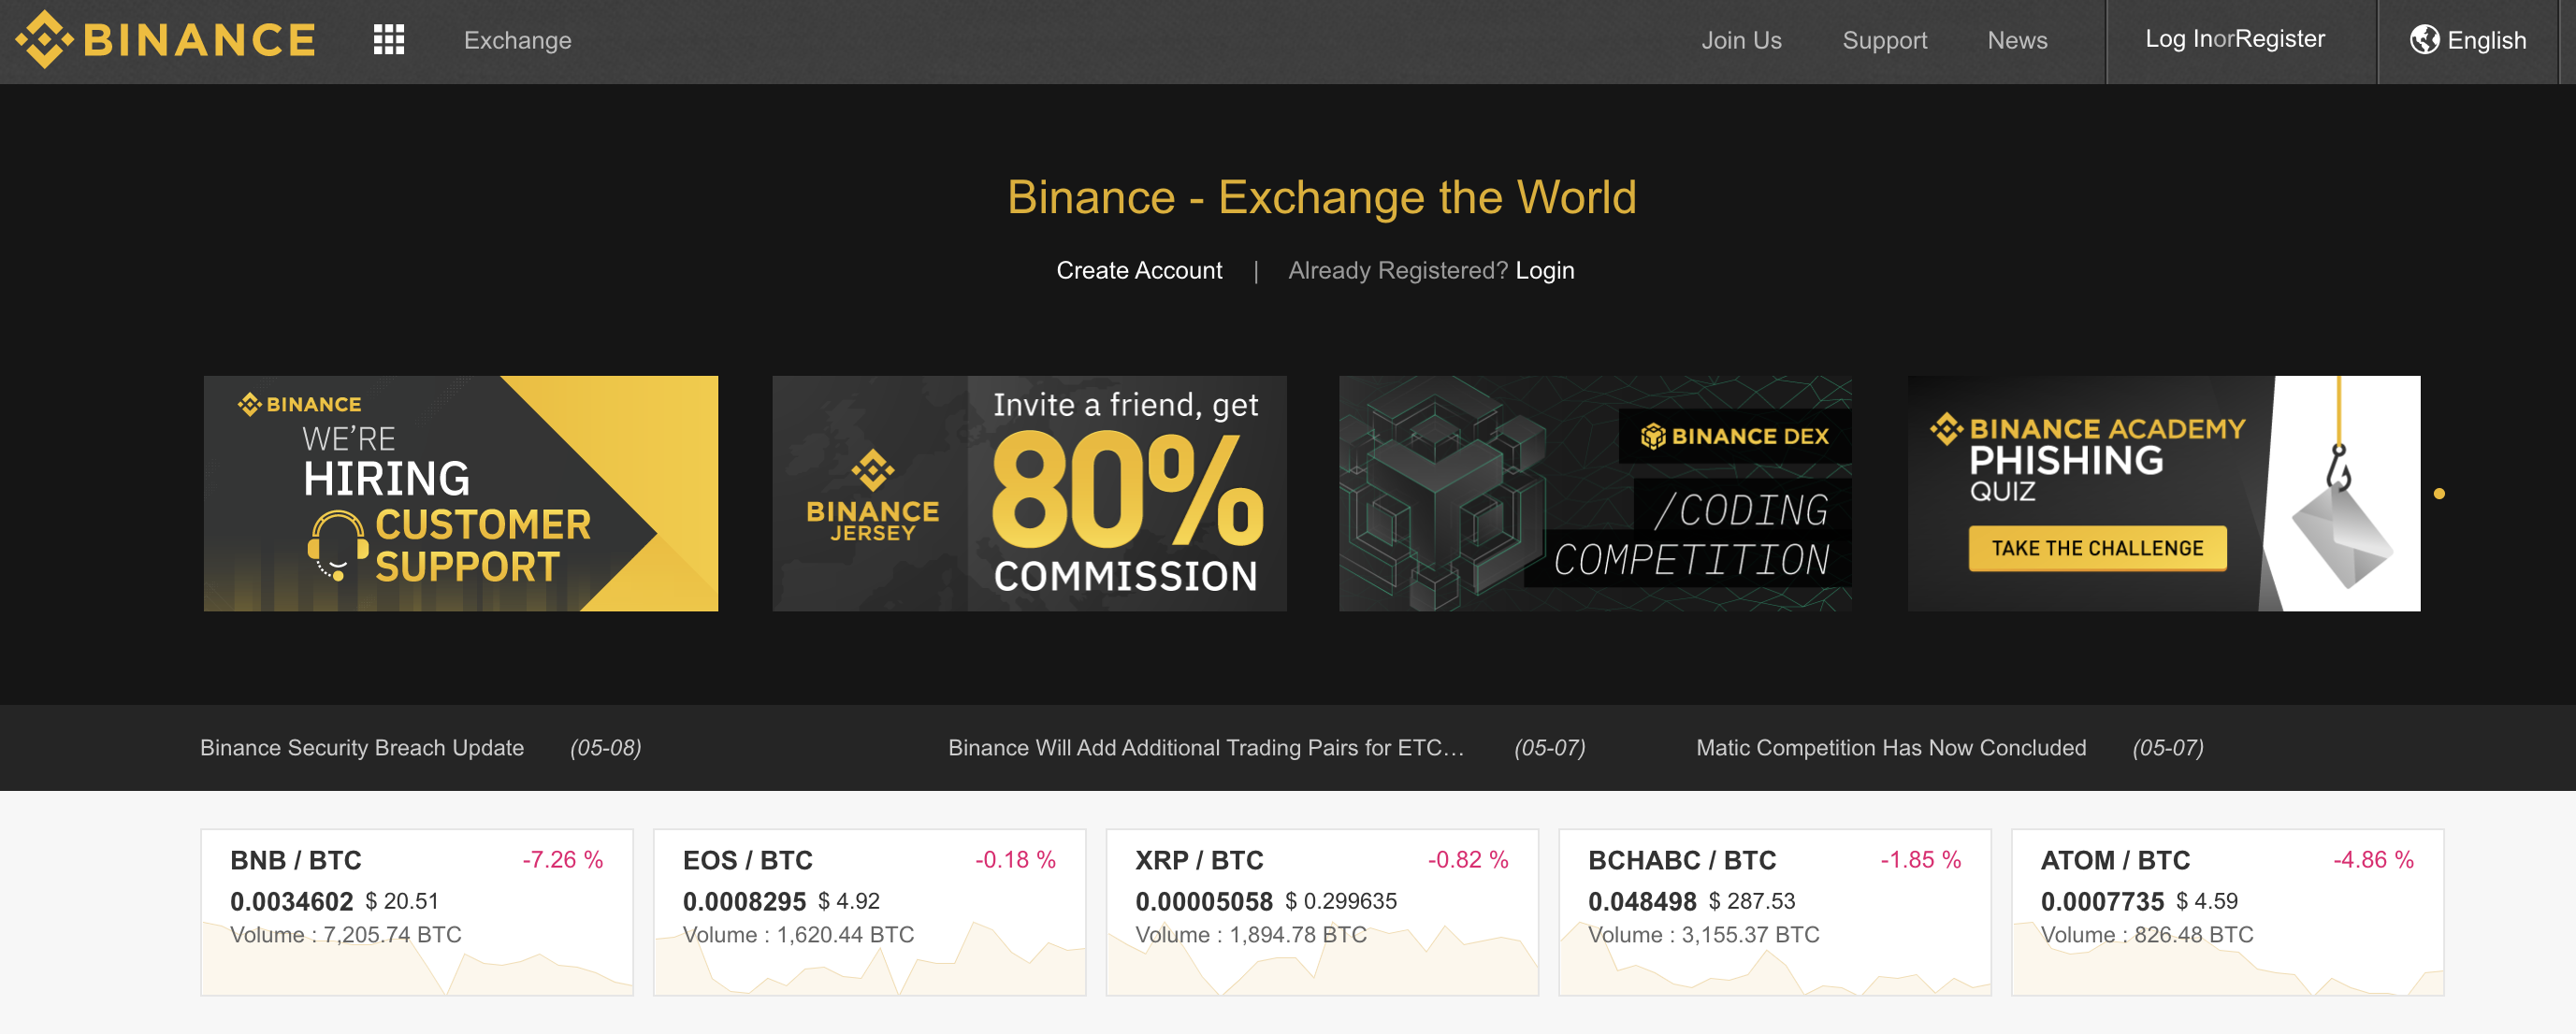
Task: Click the carousel navigation dot
Action: click(2439, 494)
